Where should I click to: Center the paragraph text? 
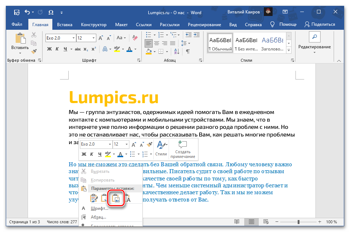[157, 43]
